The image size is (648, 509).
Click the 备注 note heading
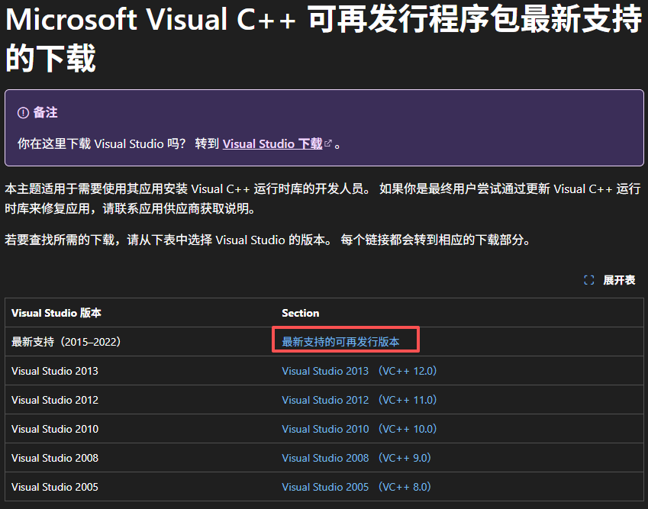[x=45, y=112]
